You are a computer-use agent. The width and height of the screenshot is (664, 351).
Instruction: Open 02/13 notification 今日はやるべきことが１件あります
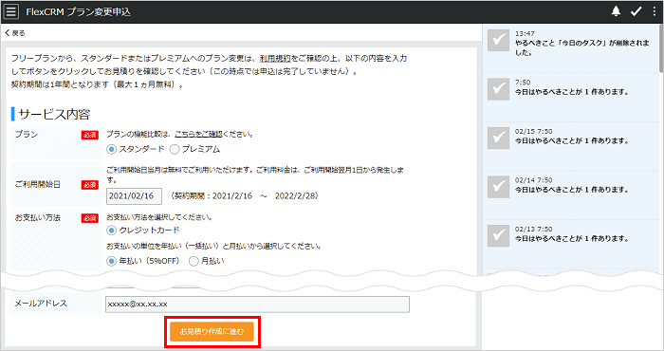click(572, 239)
